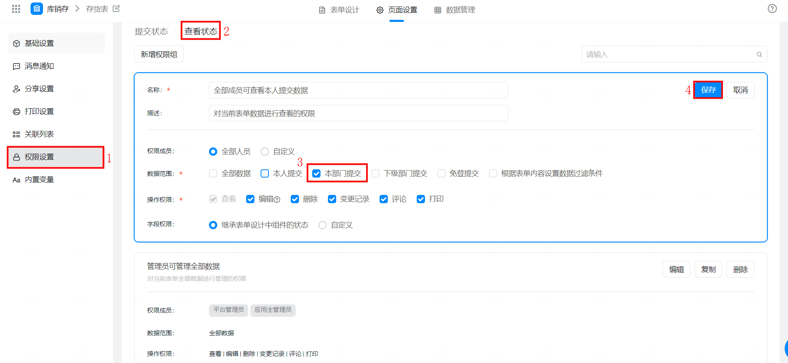The width and height of the screenshot is (788, 363).
Task: Click the 数据管理 table icon
Action: 438,10
